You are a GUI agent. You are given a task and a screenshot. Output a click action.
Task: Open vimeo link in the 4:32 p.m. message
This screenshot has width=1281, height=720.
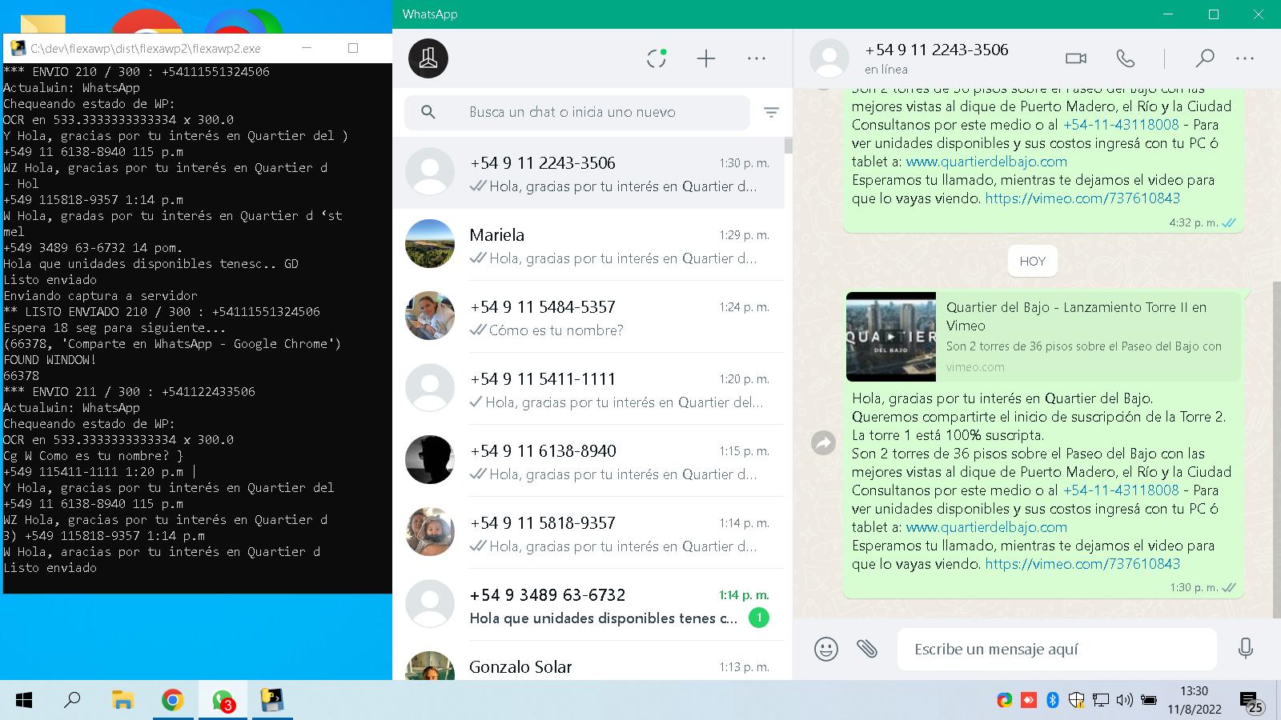point(1082,198)
